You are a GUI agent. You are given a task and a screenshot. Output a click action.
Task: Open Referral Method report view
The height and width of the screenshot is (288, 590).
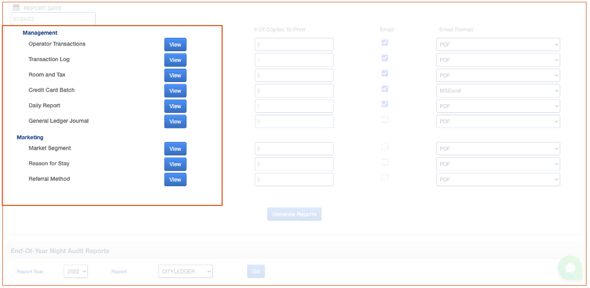click(175, 180)
